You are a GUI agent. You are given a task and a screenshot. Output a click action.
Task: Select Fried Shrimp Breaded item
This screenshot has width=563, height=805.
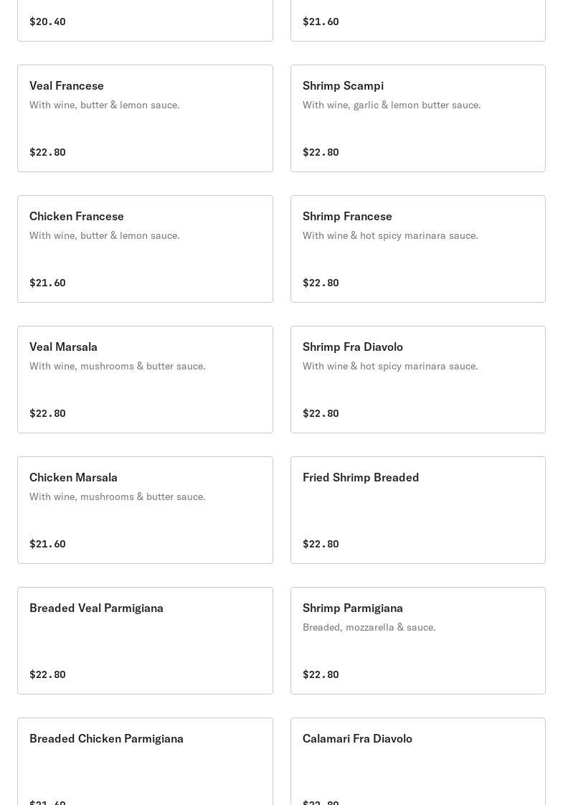(x=417, y=510)
